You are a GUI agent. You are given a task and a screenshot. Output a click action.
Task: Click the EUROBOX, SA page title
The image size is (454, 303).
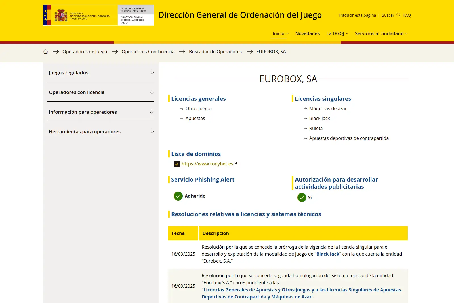(288, 79)
